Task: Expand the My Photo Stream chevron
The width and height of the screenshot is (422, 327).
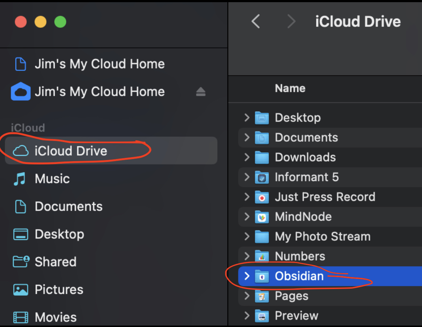Action: tap(246, 236)
